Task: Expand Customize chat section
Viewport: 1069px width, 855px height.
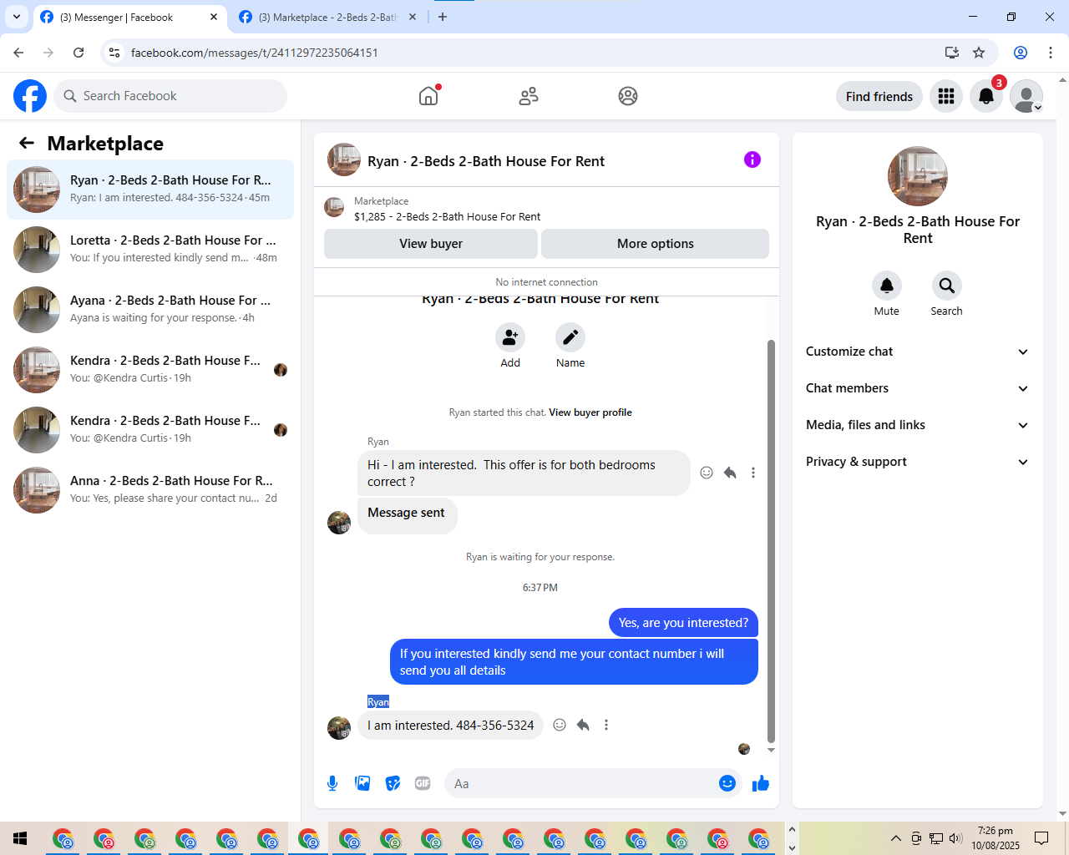Action: [918, 352]
